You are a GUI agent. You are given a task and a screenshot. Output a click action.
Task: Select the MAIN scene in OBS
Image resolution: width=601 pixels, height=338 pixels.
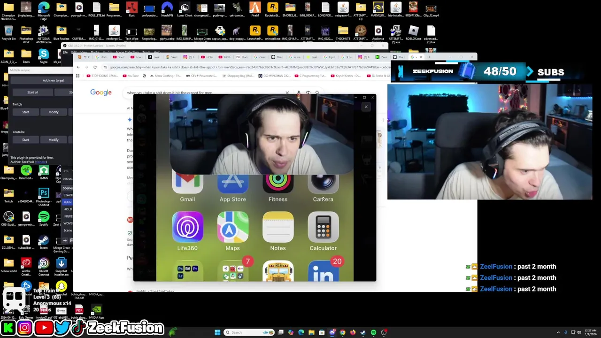pos(68,202)
